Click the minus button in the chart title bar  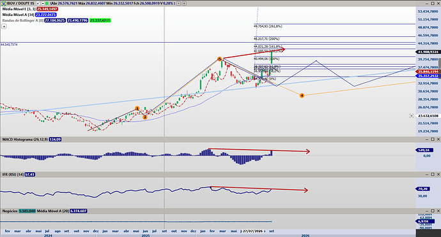pyautogui.click(x=43, y=3)
